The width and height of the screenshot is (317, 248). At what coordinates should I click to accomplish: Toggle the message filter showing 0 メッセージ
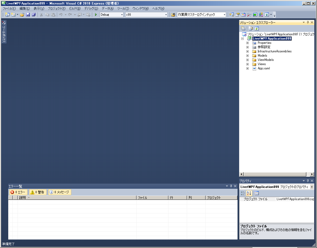point(60,192)
